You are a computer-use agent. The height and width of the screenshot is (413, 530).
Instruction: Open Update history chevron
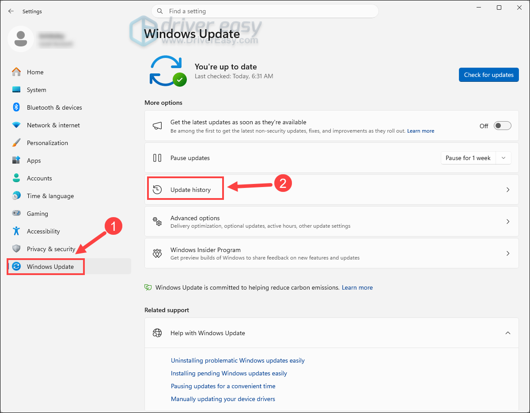[508, 190]
